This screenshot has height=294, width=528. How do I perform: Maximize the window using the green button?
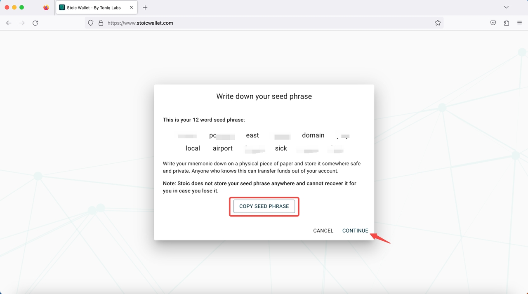pyautogui.click(x=22, y=7)
